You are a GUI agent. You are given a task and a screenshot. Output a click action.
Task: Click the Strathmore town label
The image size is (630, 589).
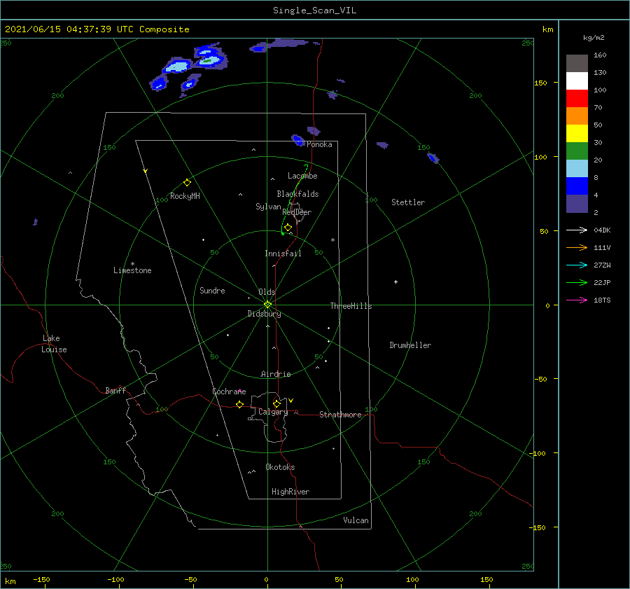click(340, 415)
